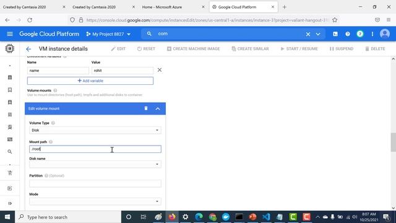Open the help question mark icon
Viewport: 396px width, 223px height.
click(348, 34)
